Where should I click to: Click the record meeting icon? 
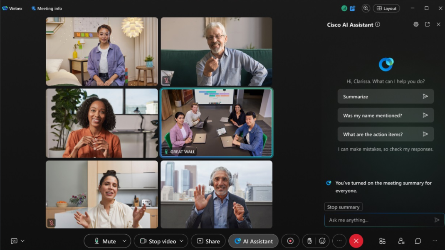[x=290, y=241]
